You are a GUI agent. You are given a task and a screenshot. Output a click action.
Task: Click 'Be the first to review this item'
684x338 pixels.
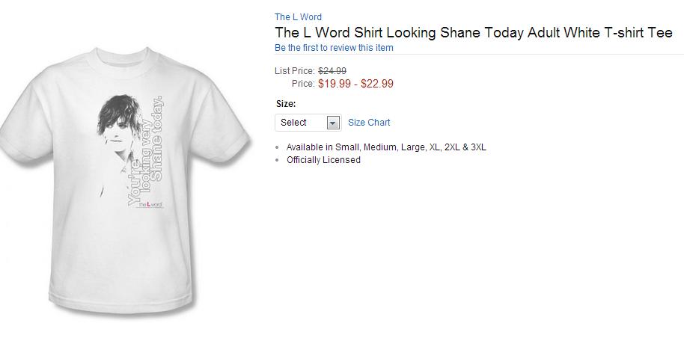click(x=334, y=48)
